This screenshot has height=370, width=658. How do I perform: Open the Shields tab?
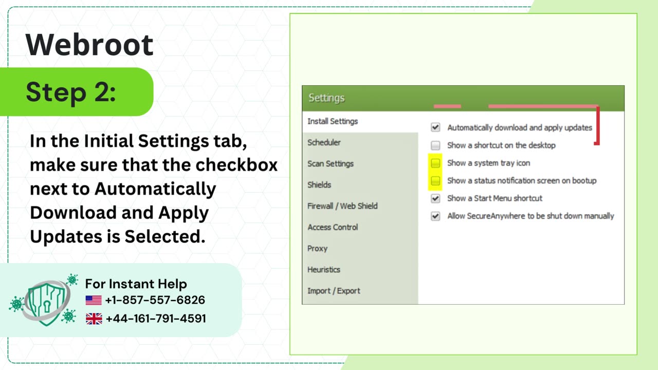360,185
